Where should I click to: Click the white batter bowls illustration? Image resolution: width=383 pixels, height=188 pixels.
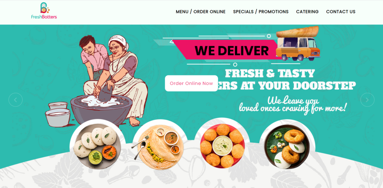point(58,114)
